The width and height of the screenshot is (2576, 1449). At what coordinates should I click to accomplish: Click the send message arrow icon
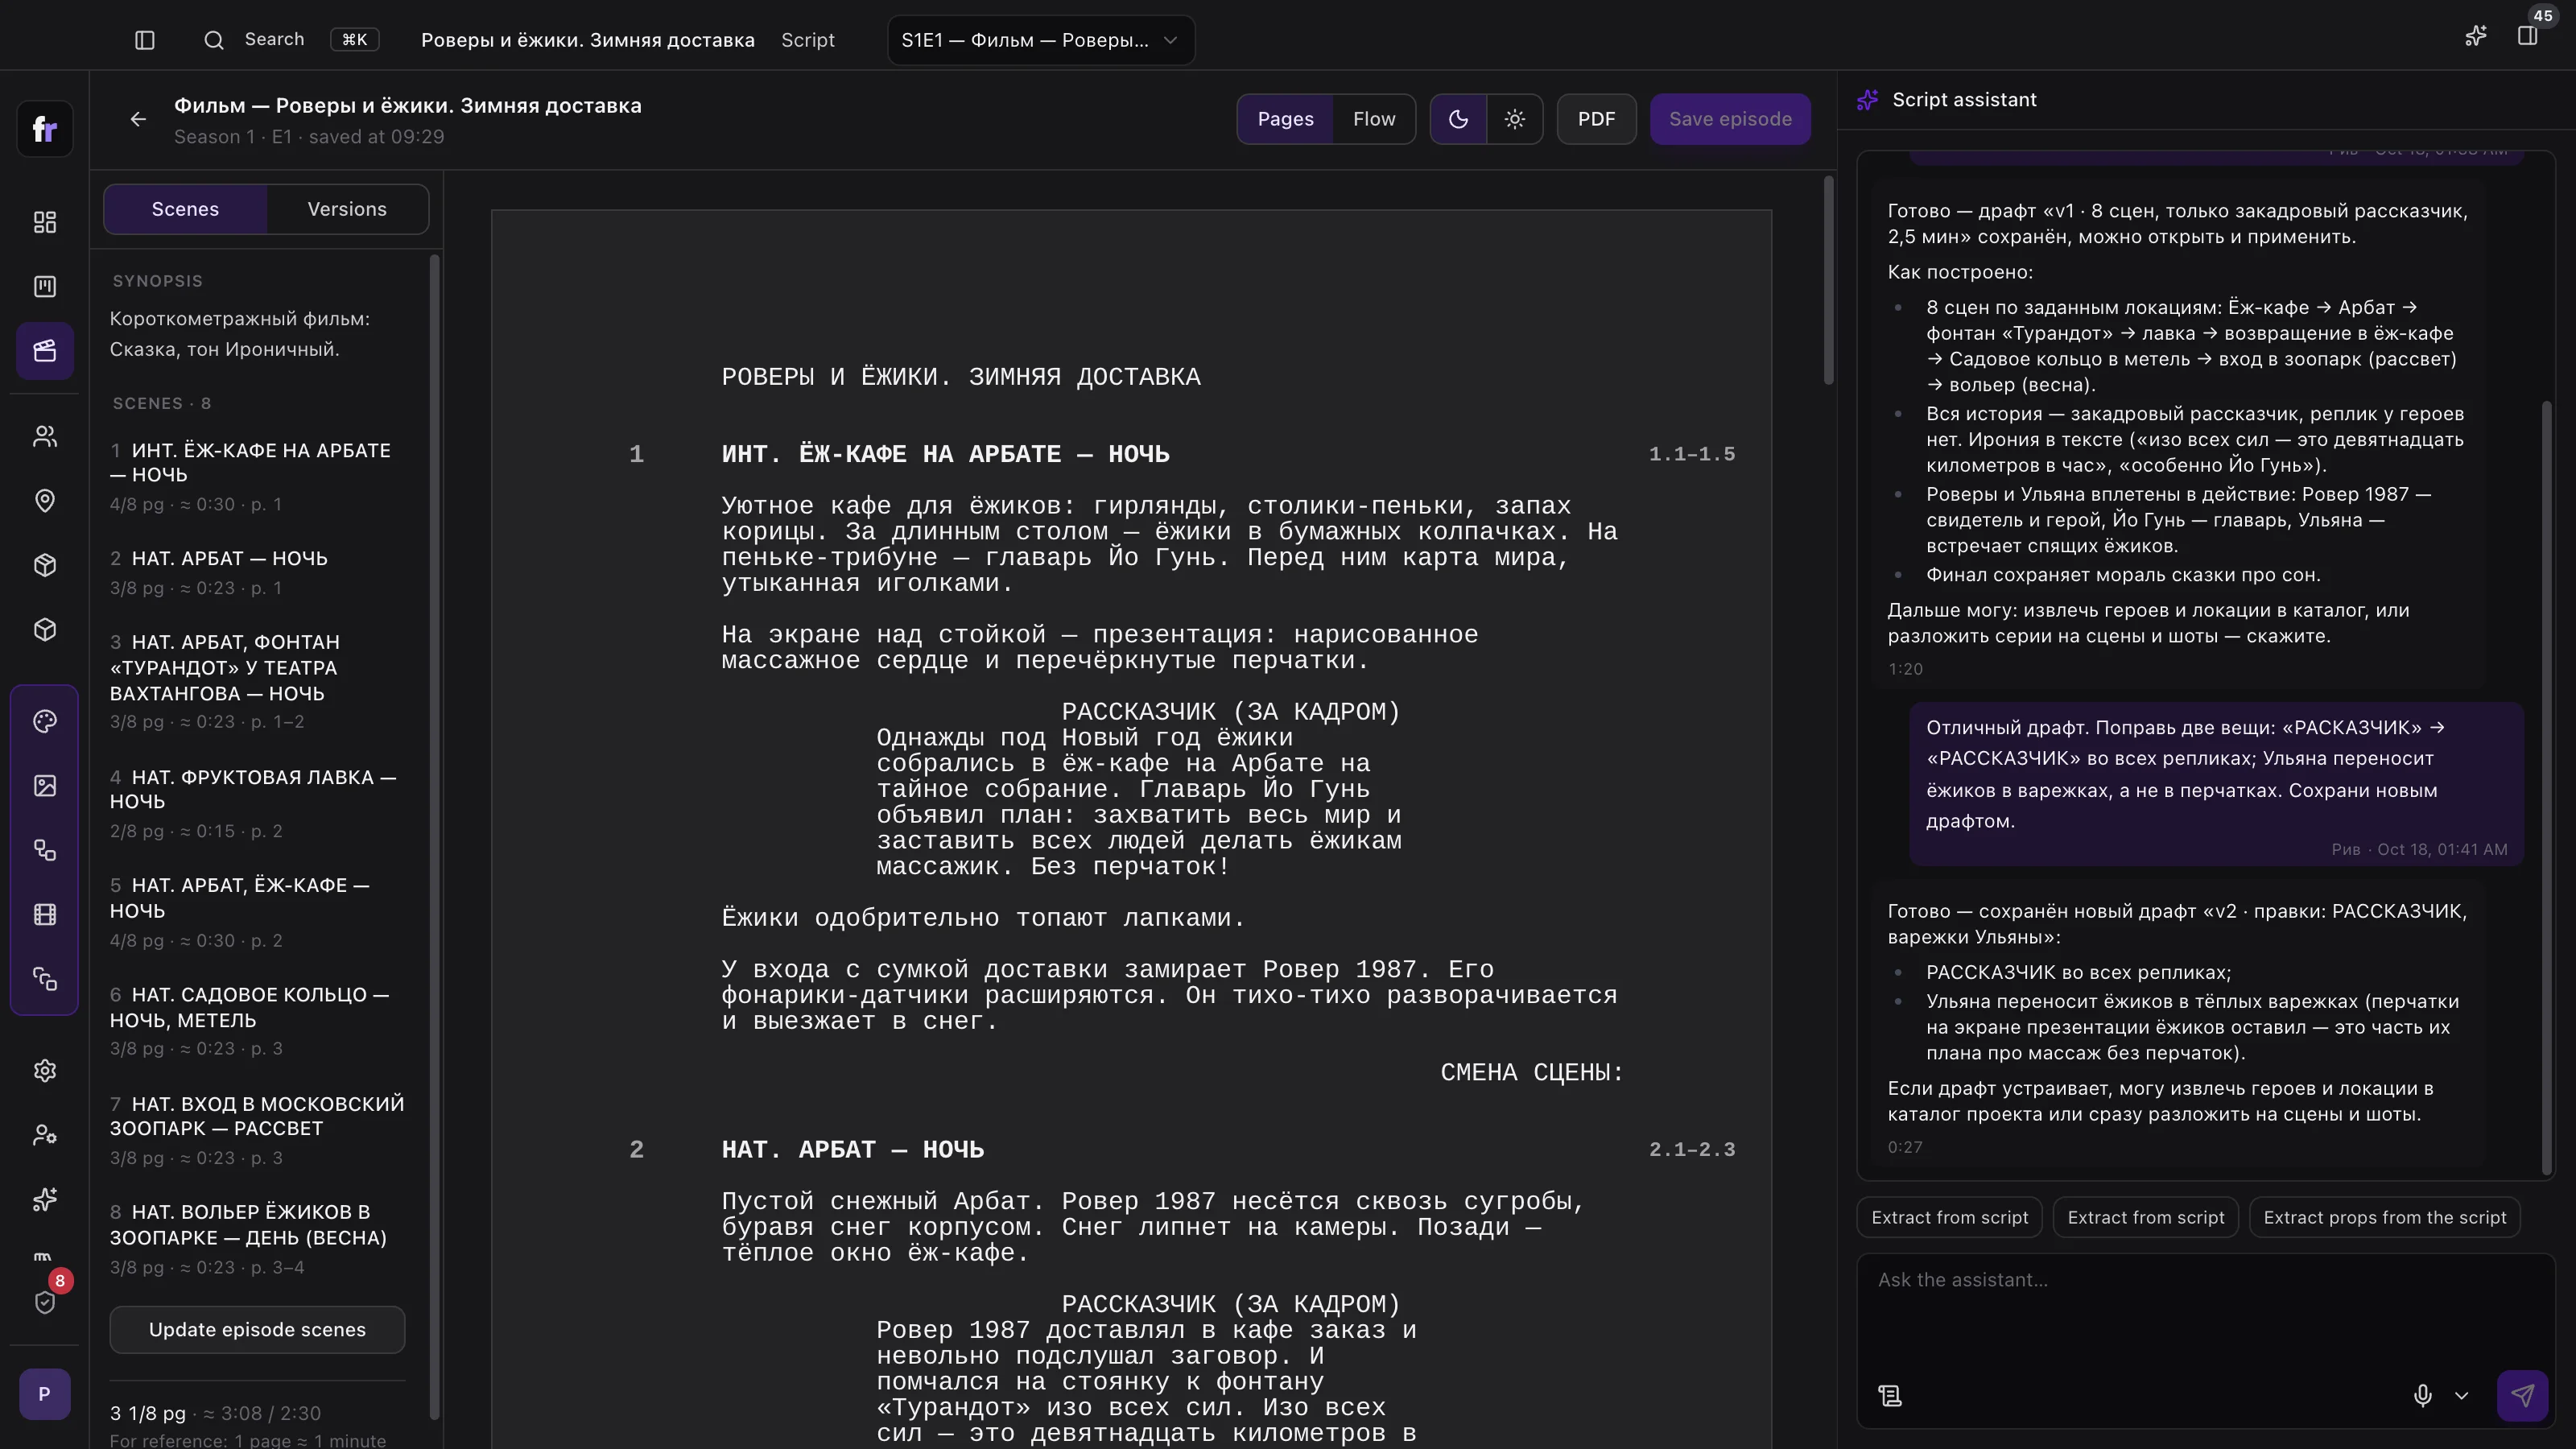2521,1395
